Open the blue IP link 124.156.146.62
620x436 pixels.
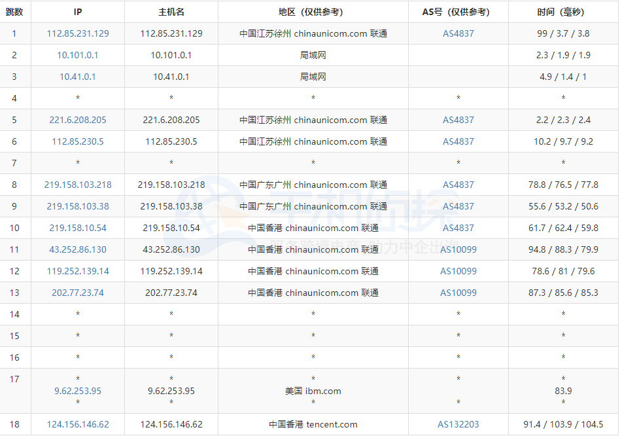tap(78, 424)
